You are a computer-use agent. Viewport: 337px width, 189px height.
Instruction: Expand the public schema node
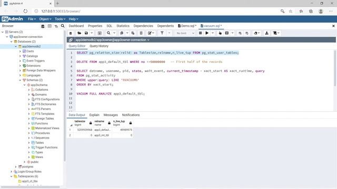pyautogui.click(x=25, y=162)
